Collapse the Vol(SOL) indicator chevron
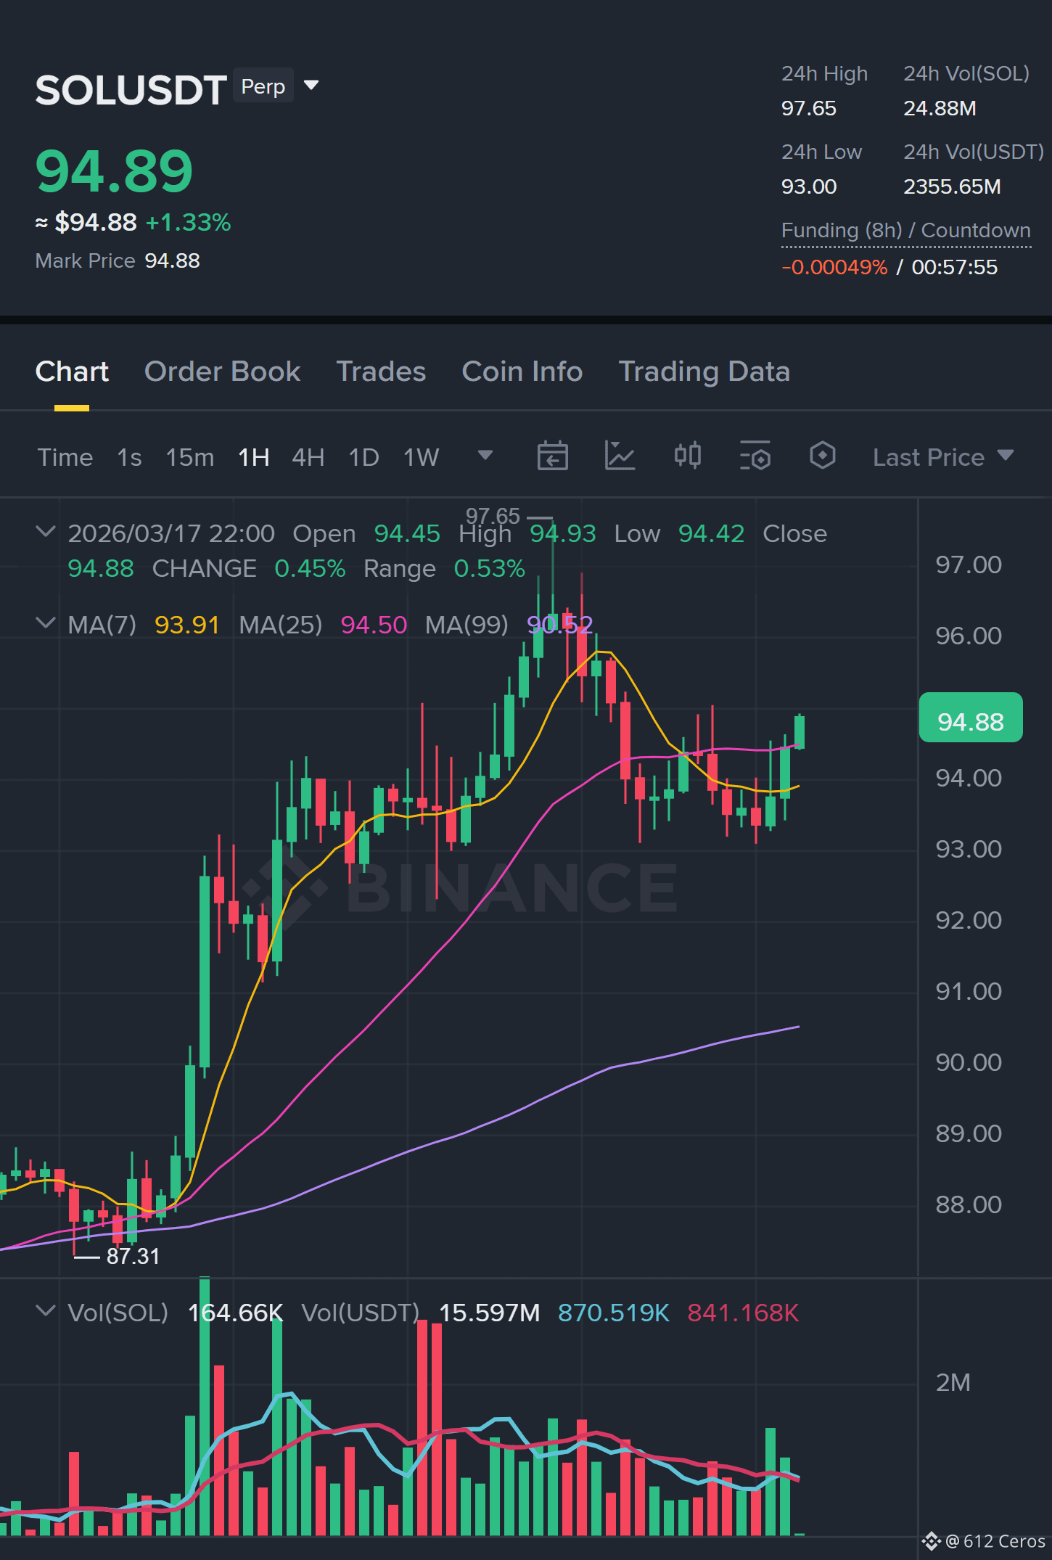The height and width of the screenshot is (1560, 1052). coord(45,1311)
